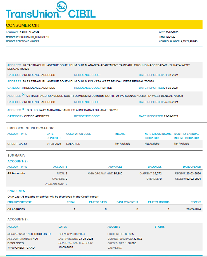Click the report date 28-05-2025

(x=172, y=32)
